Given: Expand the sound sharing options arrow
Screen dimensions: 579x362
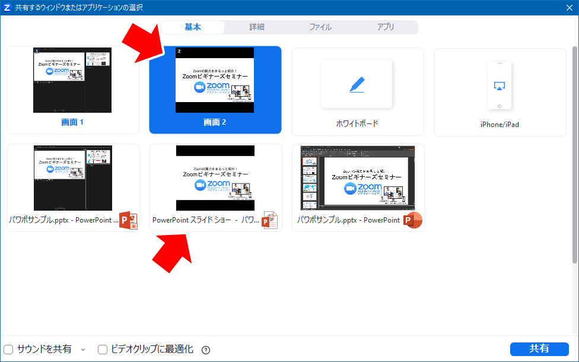Looking at the screenshot, I should (83, 350).
